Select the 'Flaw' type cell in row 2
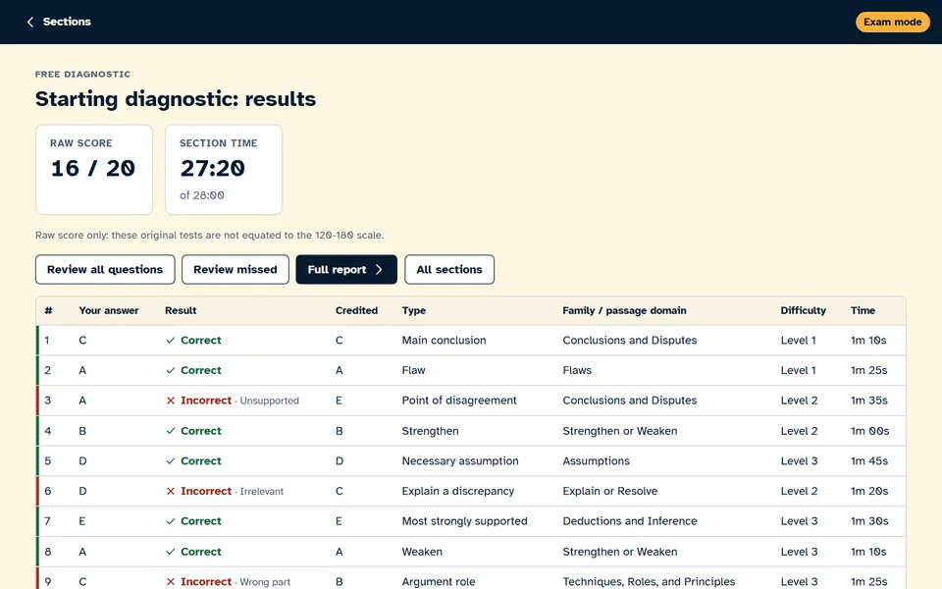The width and height of the screenshot is (942, 589). 413,370
